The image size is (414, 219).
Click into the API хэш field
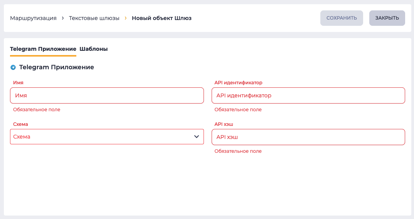[308, 137]
